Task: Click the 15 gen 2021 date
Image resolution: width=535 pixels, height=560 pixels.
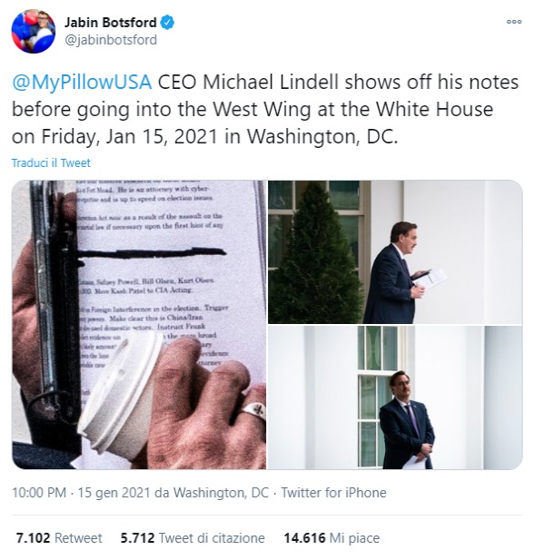Action: pos(114,493)
